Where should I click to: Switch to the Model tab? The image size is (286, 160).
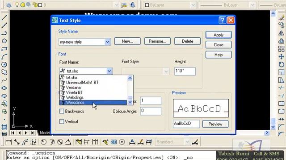[45, 132]
